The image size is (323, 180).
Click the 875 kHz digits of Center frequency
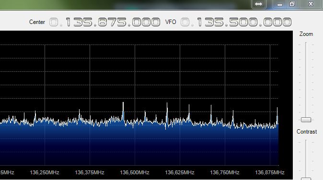[112, 22]
